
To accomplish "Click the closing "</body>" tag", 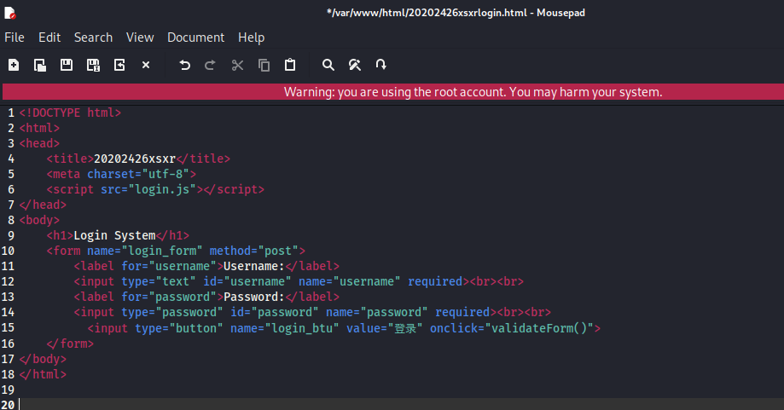I will 43,360.
